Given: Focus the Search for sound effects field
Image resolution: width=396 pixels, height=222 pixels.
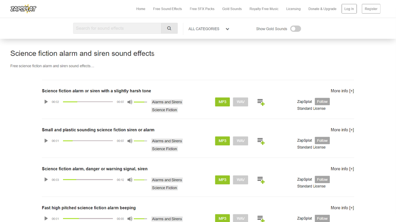Looking at the screenshot, I should click(117, 28).
